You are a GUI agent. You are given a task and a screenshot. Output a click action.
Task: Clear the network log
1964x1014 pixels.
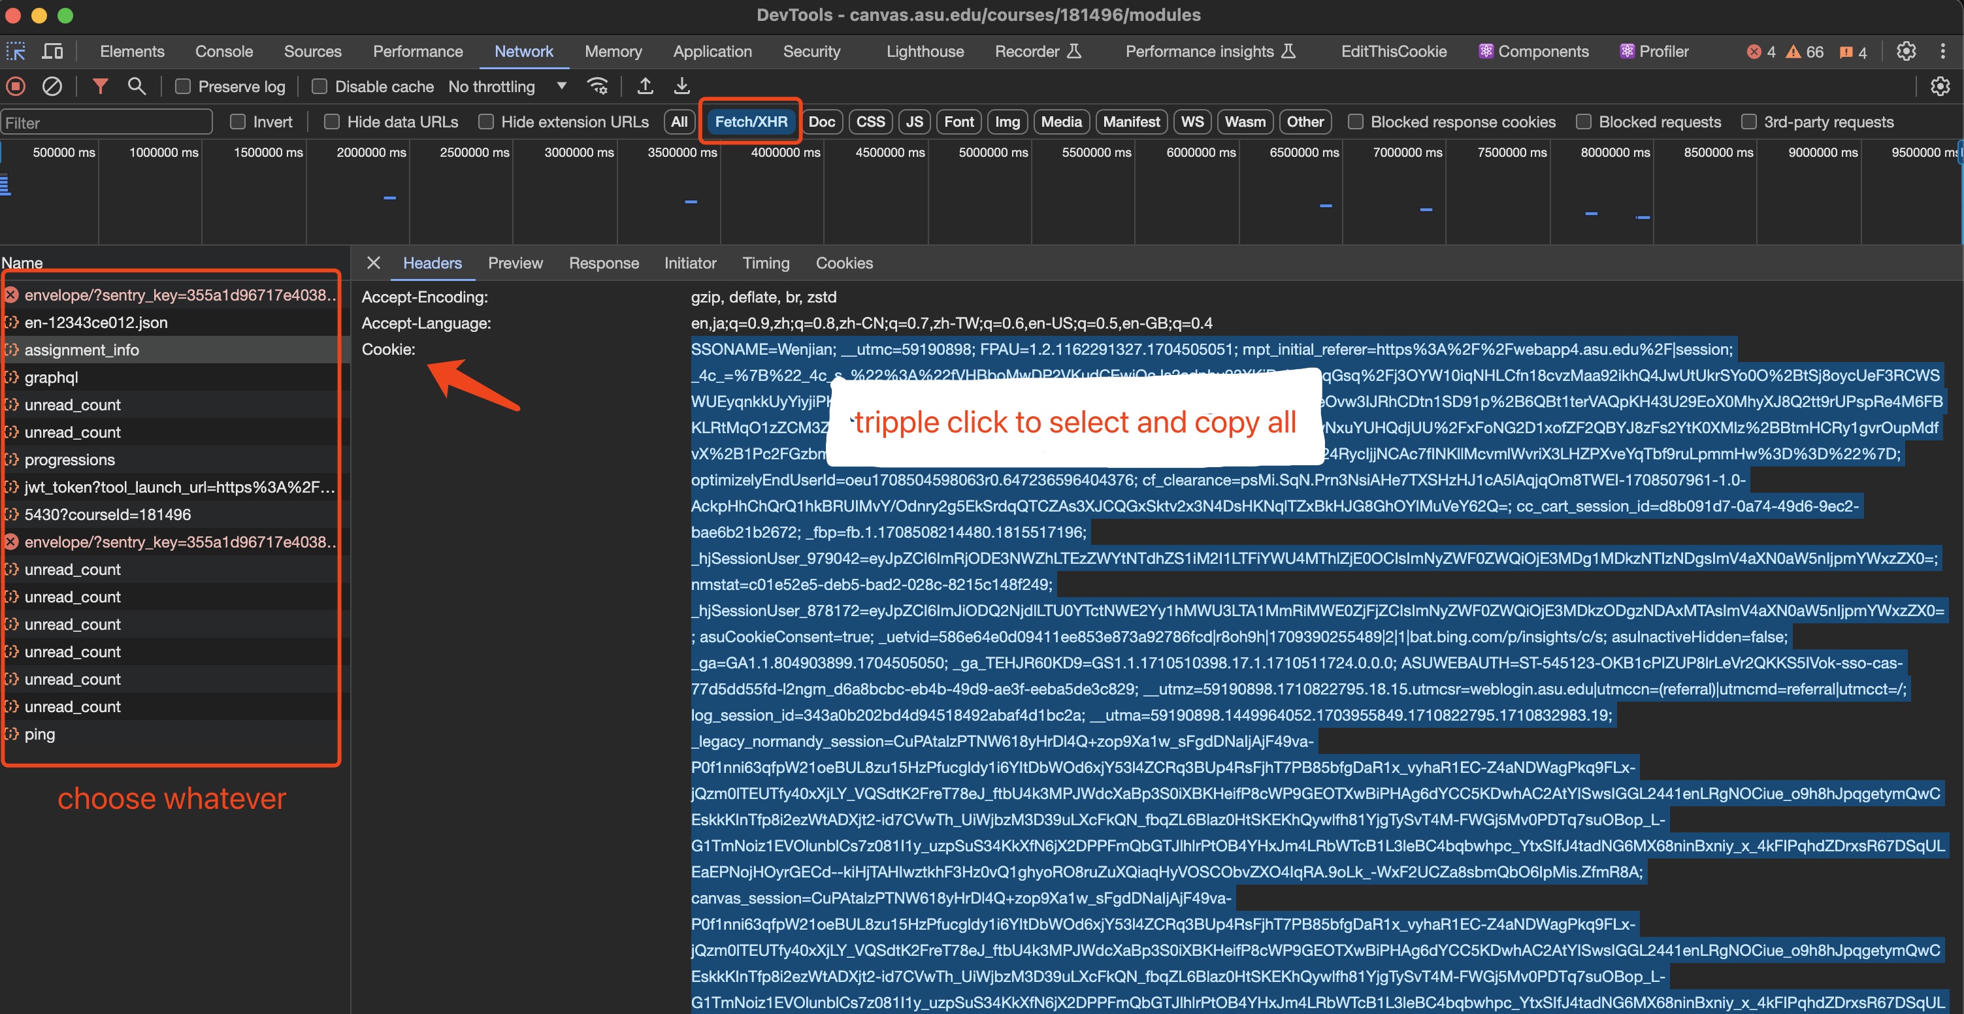point(52,86)
